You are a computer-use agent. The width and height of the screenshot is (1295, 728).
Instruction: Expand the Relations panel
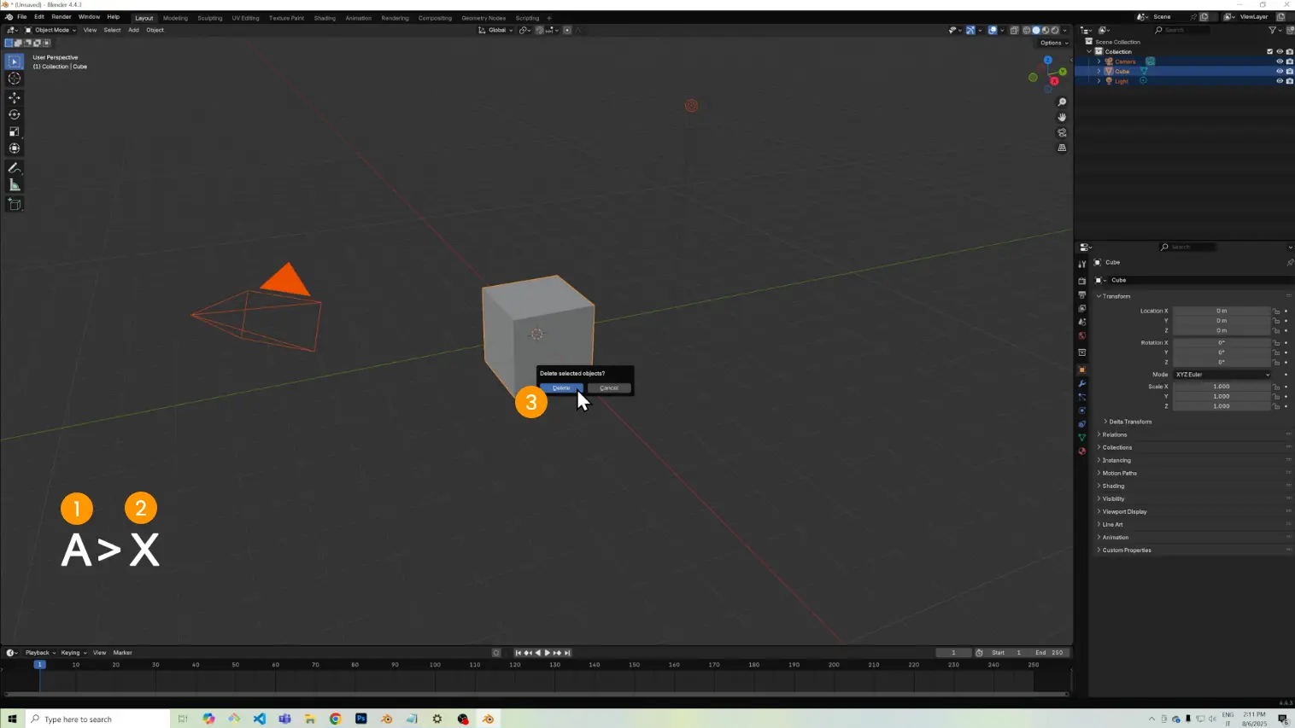pyautogui.click(x=1114, y=434)
